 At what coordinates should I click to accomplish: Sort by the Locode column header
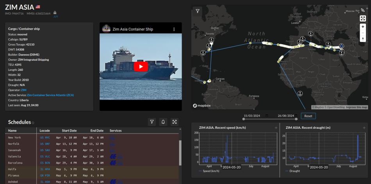(x=45, y=131)
